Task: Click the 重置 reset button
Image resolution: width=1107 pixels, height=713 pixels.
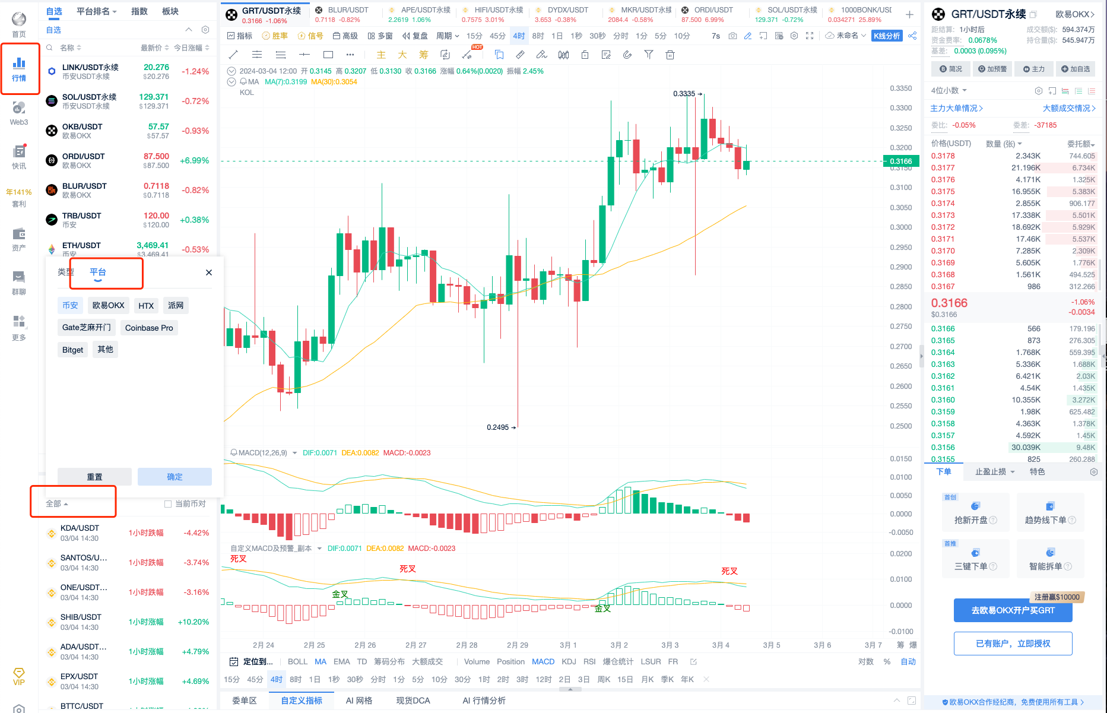Action: (x=94, y=477)
